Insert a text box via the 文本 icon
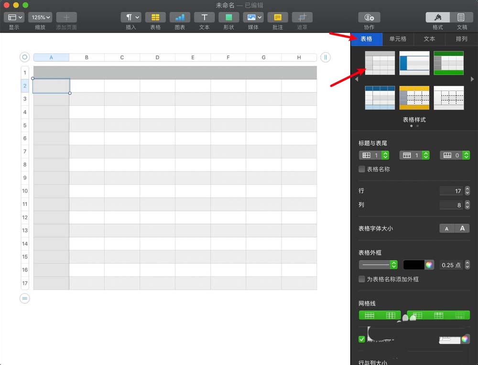Viewport: 478px width, 365px height. (204, 17)
